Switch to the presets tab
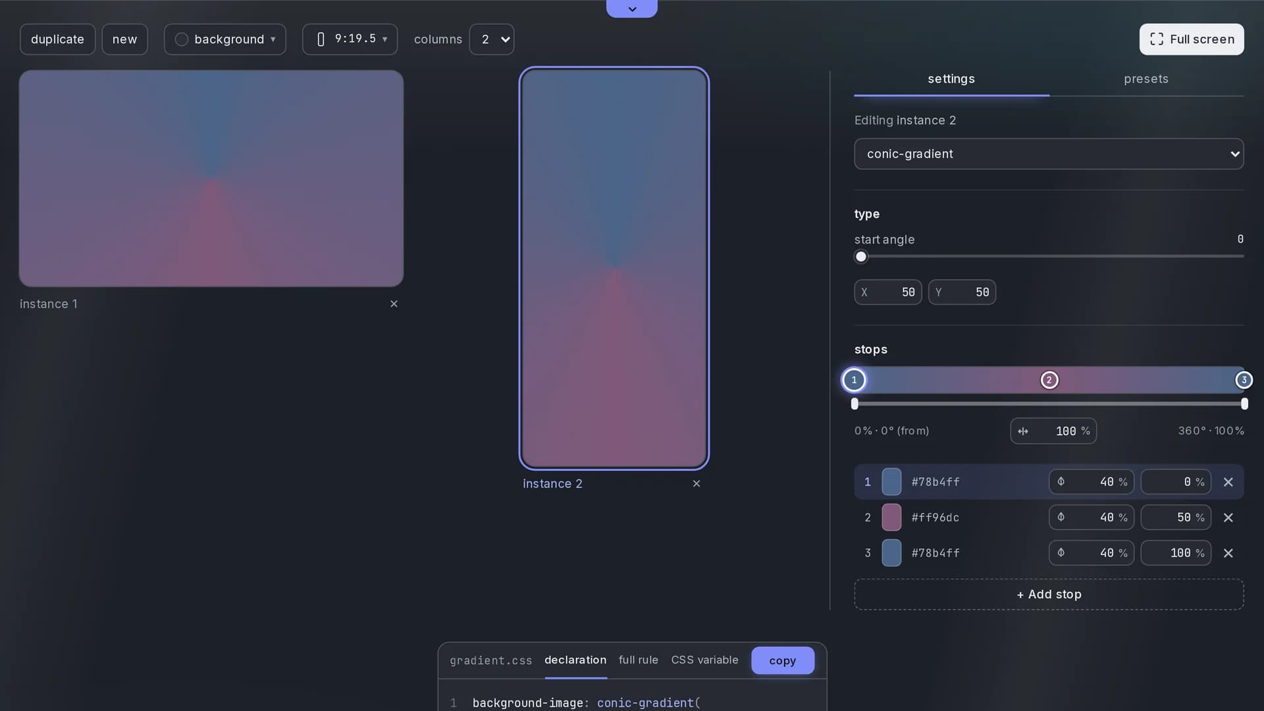The height and width of the screenshot is (711, 1264). coord(1146,79)
